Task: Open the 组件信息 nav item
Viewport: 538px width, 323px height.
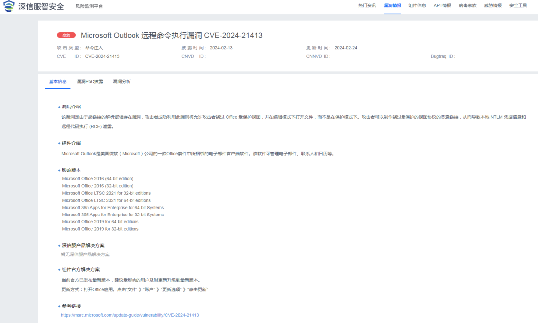Action: click(x=417, y=6)
